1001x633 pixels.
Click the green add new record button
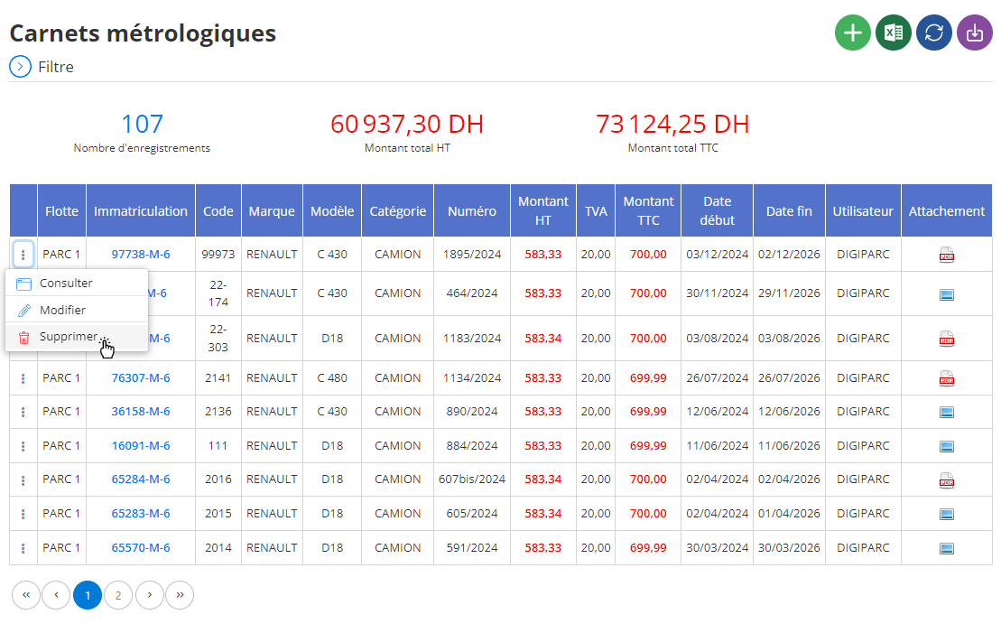pos(852,33)
